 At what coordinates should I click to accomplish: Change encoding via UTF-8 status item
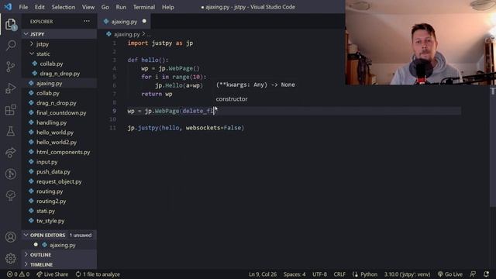pyautogui.click(x=319, y=274)
